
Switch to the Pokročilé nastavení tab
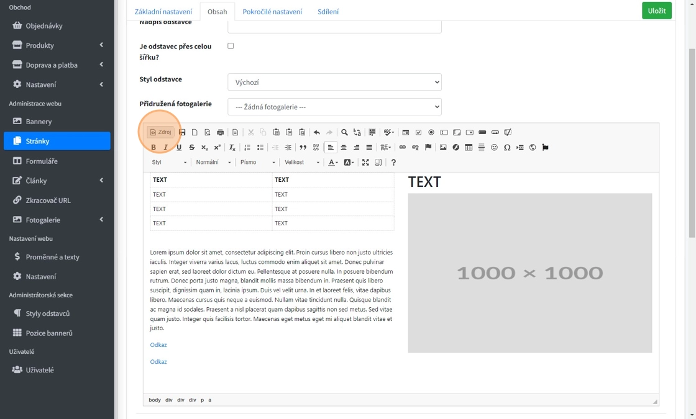pyautogui.click(x=272, y=12)
